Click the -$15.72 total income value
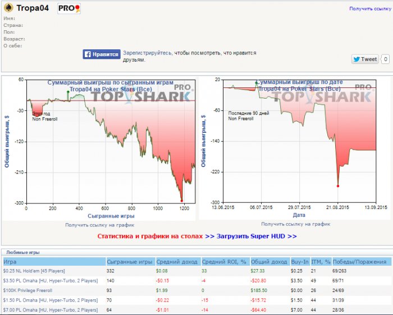Viewport: 393px width, 315px height. click(258, 300)
